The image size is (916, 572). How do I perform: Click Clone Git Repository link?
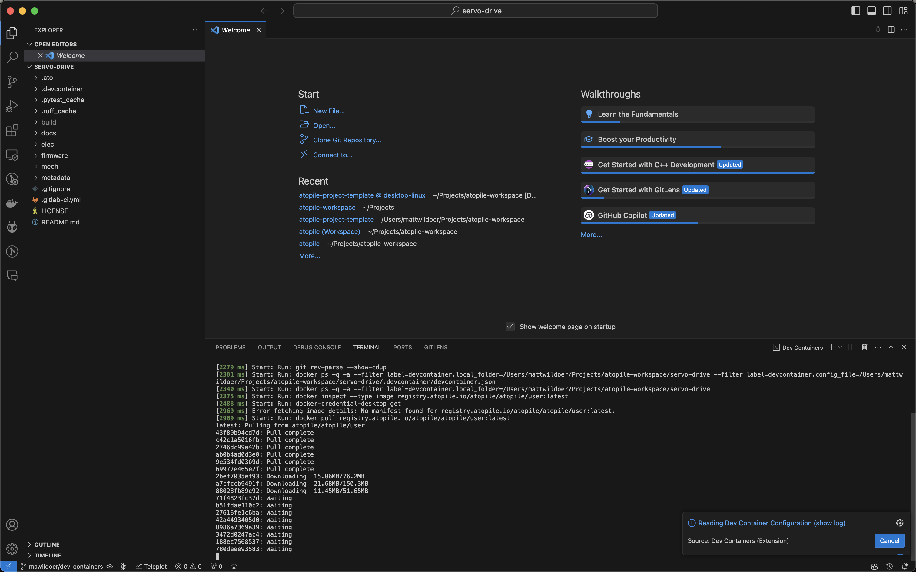coord(347,140)
